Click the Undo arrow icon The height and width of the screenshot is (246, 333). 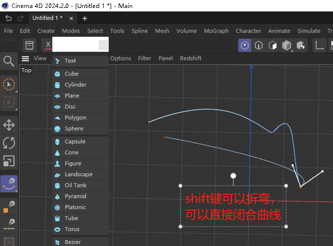8,18
